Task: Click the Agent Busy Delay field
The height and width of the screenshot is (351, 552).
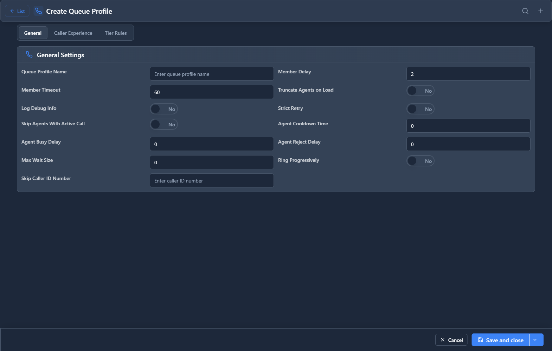Action: click(212, 144)
